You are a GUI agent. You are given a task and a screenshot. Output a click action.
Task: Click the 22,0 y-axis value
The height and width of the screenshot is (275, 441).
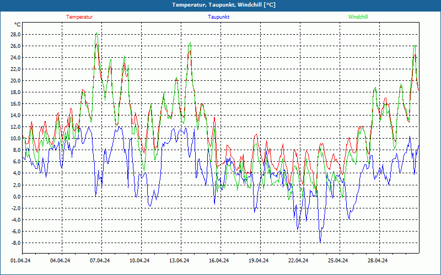point(15,69)
